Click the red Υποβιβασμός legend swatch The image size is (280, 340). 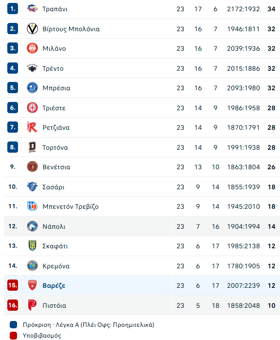[x=14, y=336]
